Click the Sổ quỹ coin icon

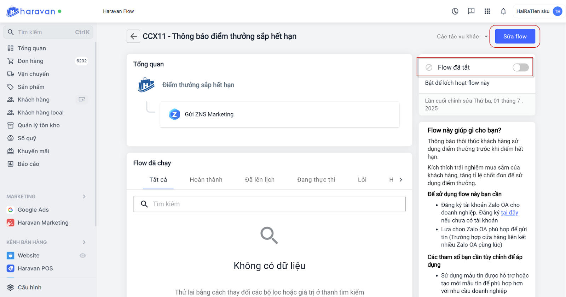pos(11,138)
